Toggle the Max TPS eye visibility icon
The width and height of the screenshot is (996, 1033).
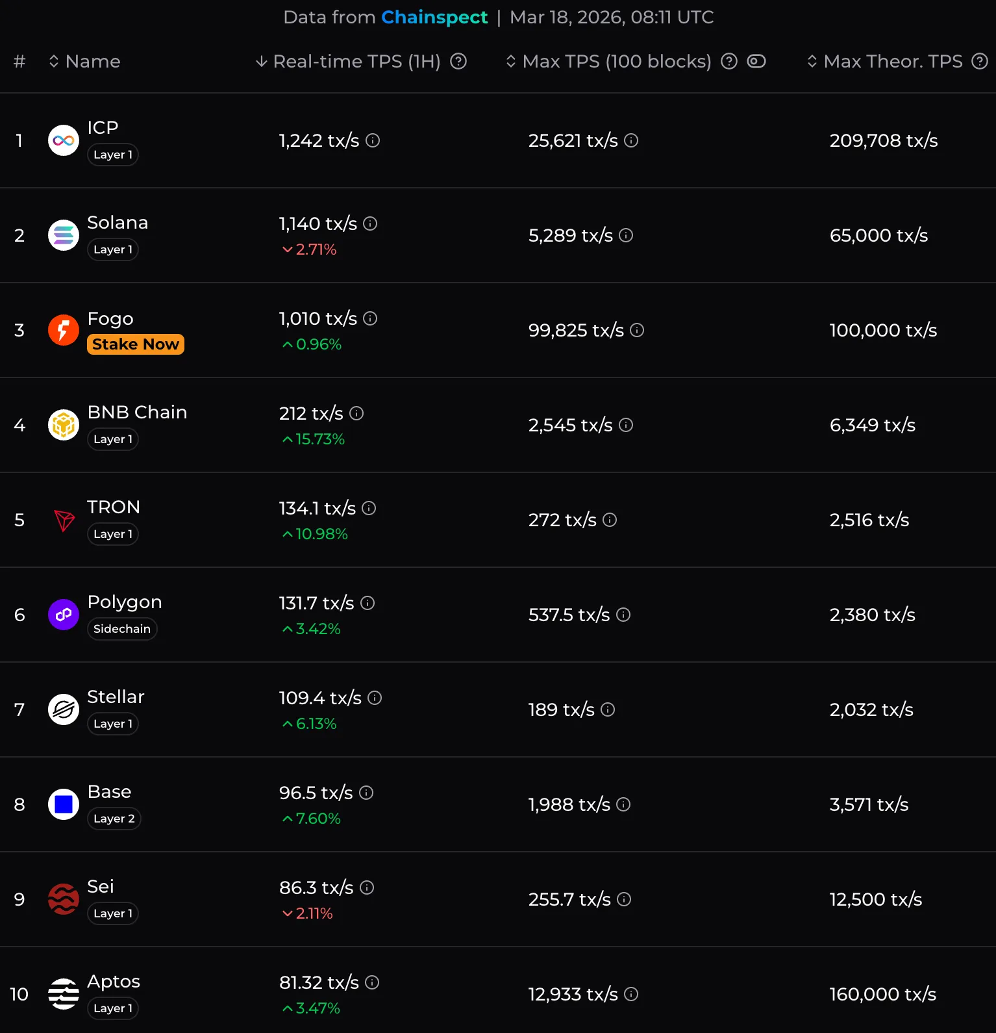[756, 61]
